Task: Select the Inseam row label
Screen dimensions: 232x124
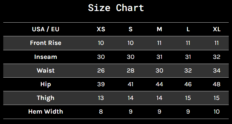Action: tap(46, 57)
